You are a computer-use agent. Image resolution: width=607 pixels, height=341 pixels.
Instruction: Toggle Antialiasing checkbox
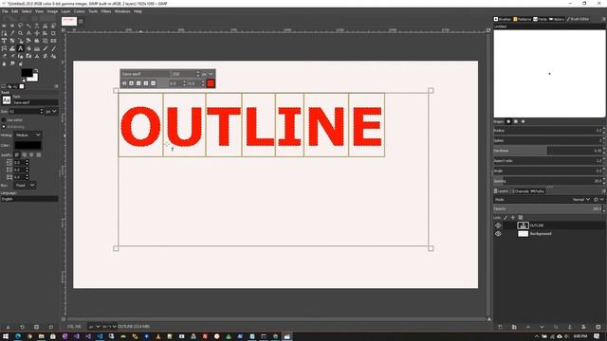(x=4, y=126)
